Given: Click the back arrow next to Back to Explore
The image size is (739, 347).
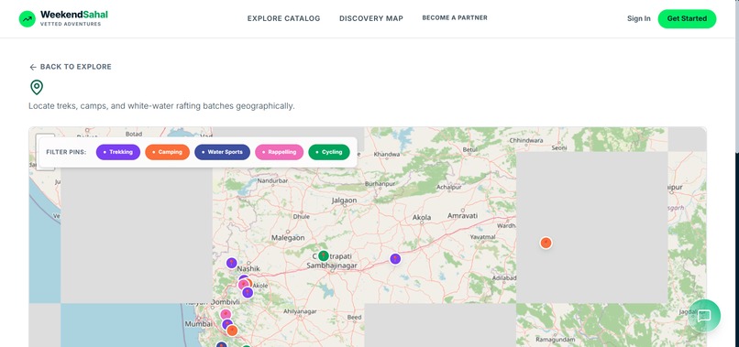Looking at the screenshot, I should (x=32, y=67).
